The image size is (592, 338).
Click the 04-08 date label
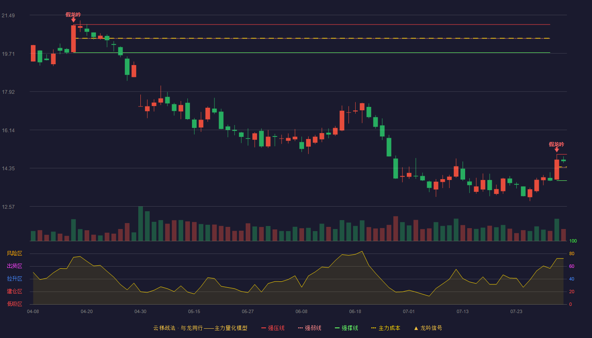33,311
